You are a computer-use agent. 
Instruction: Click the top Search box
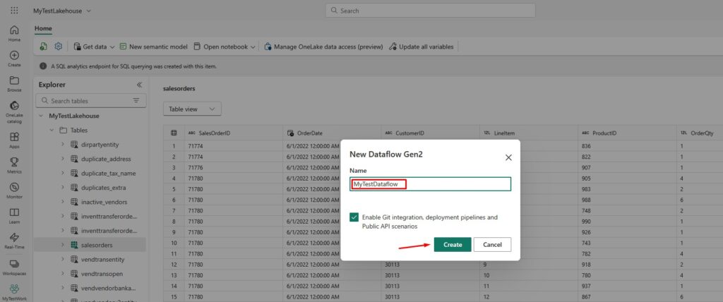430,11
